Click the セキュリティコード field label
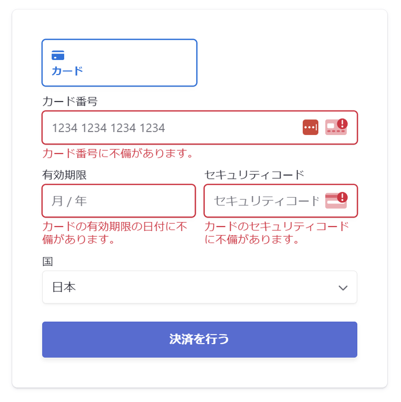This screenshot has height=402, width=401. 254,175
